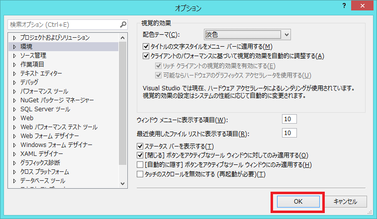Expand the SQL Server ツール node arrow
The width and height of the screenshot is (377, 219).
pos(14,109)
